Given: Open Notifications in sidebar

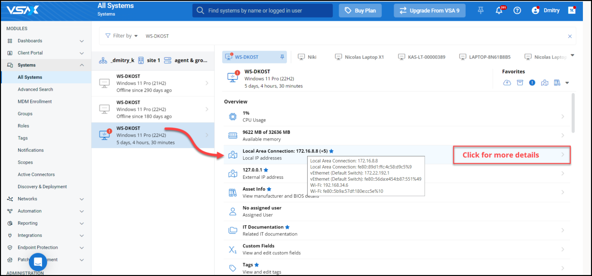Looking at the screenshot, I should [x=31, y=150].
